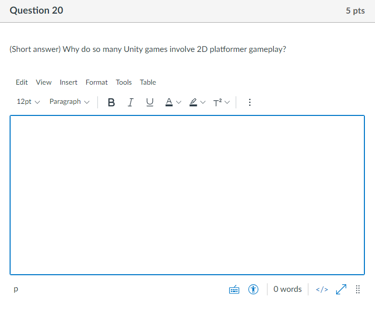Click inside the answer text area
The image size is (375, 312).
pyautogui.click(x=187, y=195)
